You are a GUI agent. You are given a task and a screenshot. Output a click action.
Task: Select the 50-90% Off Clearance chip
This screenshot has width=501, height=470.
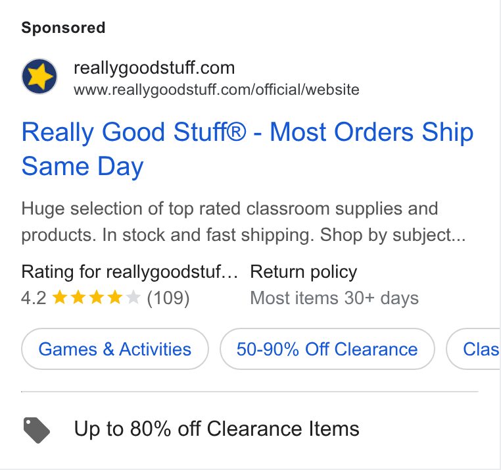327,349
